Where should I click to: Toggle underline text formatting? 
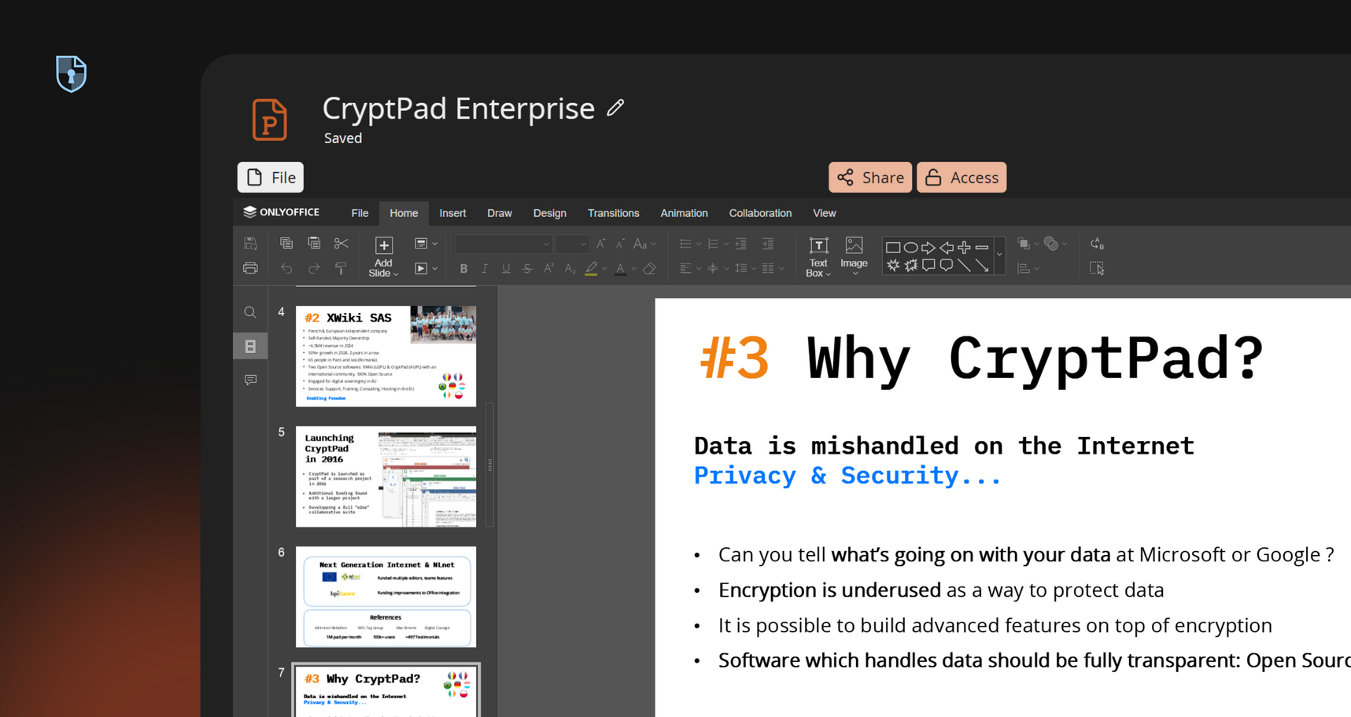click(x=506, y=269)
